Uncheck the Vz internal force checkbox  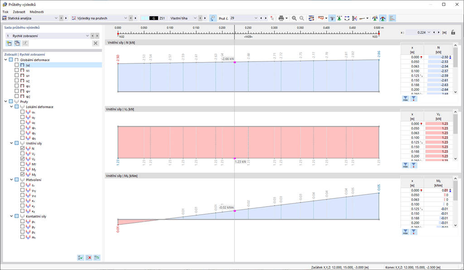(x=23, y=159)
